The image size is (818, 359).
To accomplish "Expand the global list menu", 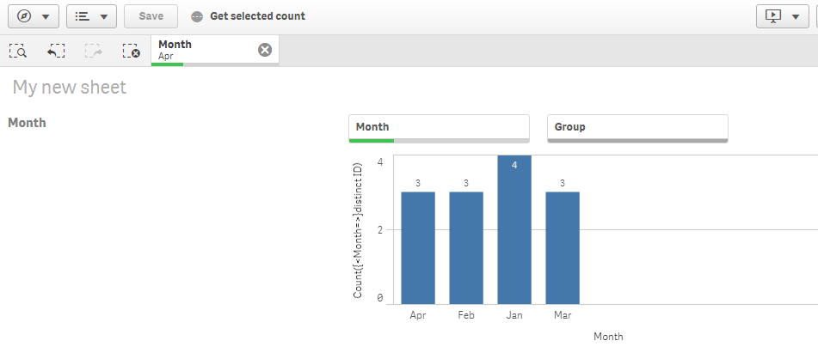I will 91,16.
